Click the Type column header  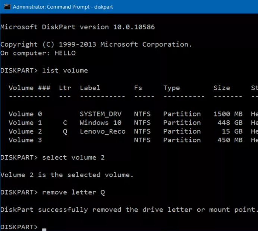pyautogui.click(x=172, y=88)
